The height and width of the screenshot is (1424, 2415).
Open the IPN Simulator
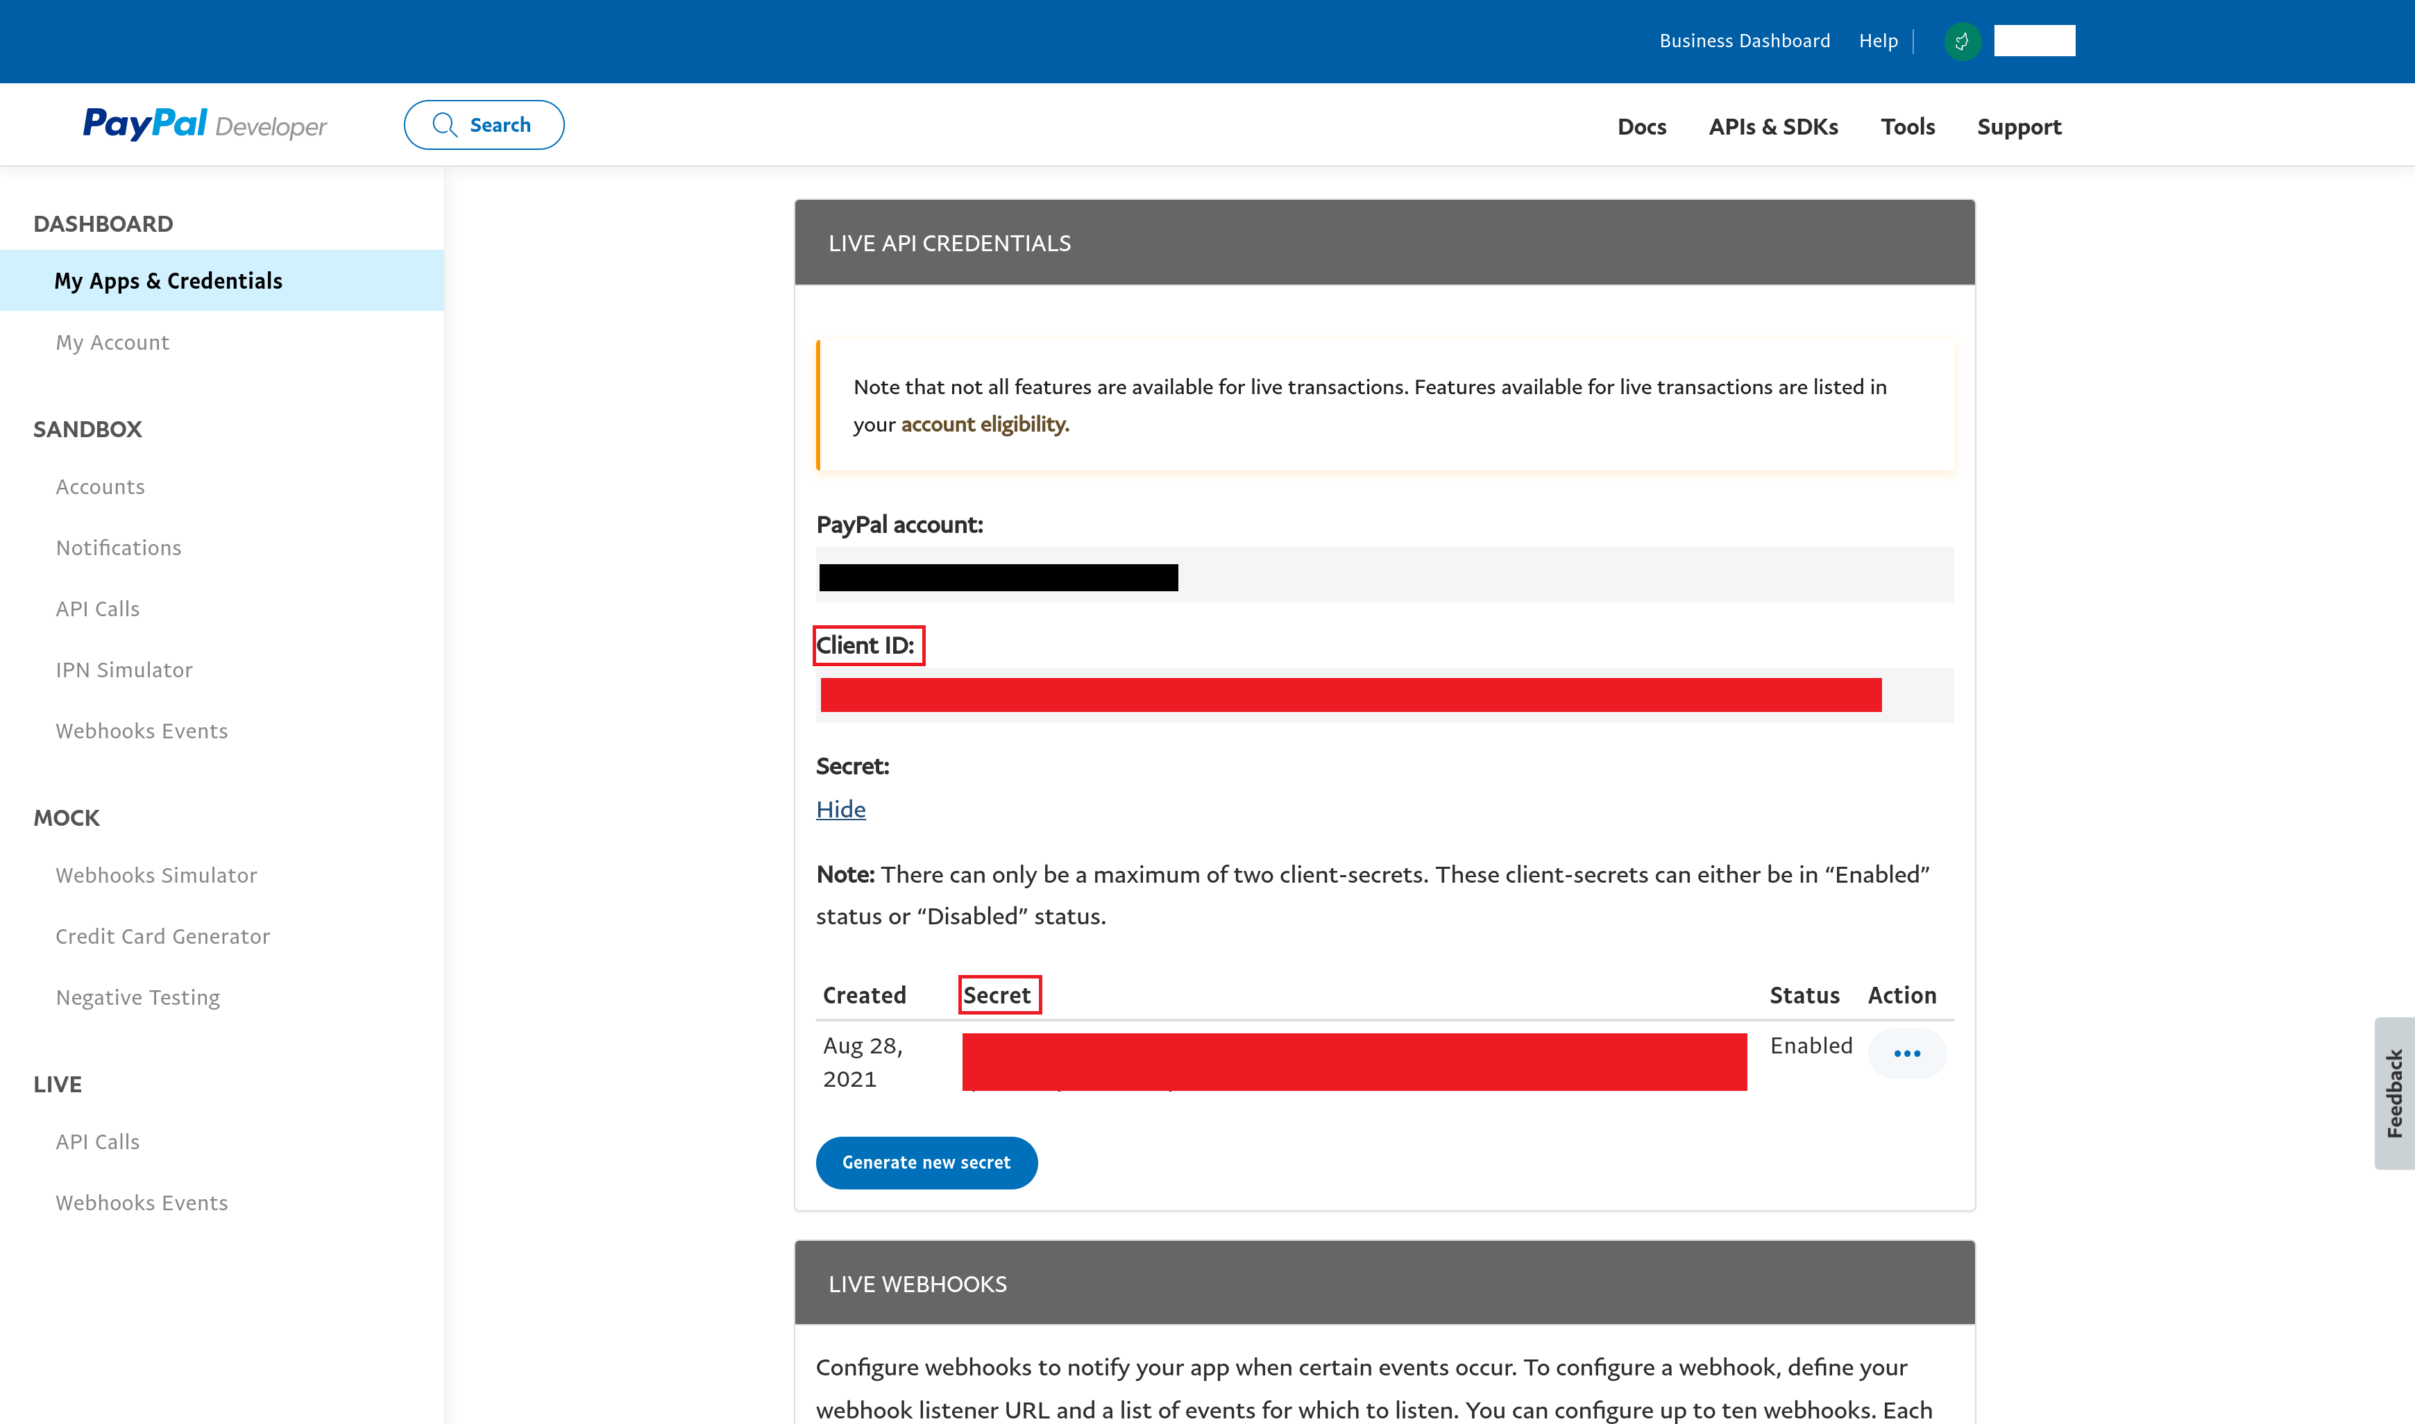coord(124,670)
